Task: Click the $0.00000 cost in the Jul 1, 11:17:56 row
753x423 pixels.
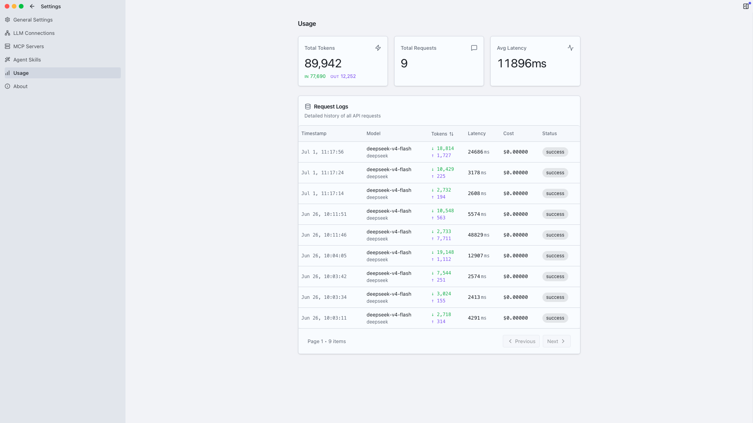Action: pos(515,152)
